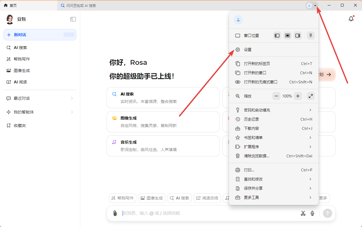Increase zoom with the plus button
The height and width of the screenshot is (227, 362).
(298, 96)
